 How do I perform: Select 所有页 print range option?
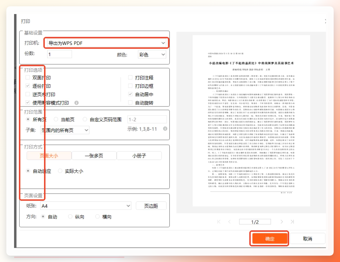point(28,119)
